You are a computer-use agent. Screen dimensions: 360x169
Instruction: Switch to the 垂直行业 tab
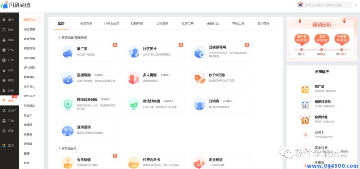[x=213, y=23]
